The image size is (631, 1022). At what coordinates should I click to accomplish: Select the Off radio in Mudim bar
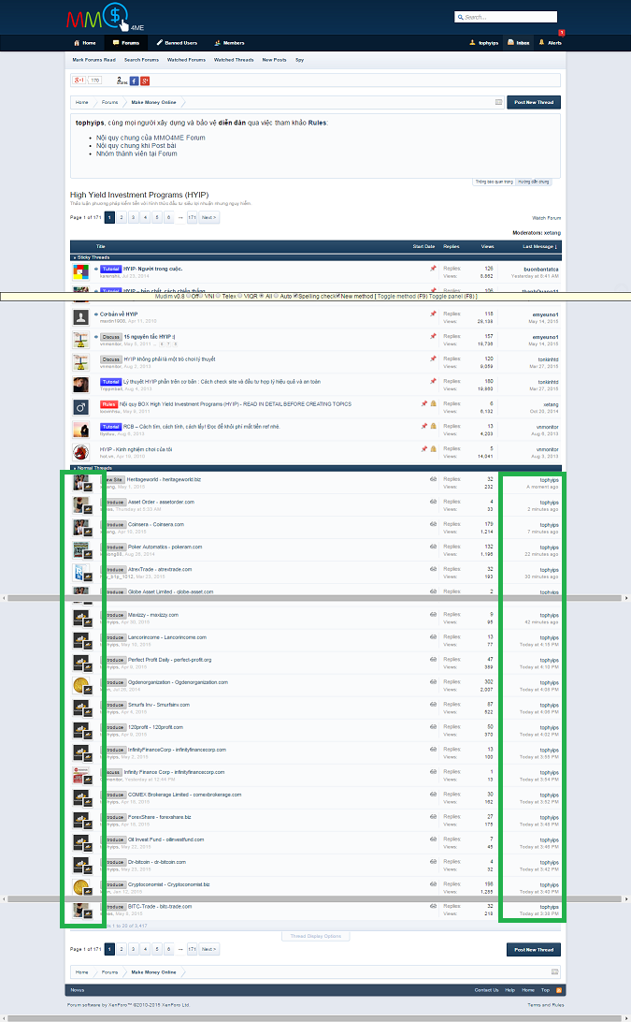coord(188,296)
